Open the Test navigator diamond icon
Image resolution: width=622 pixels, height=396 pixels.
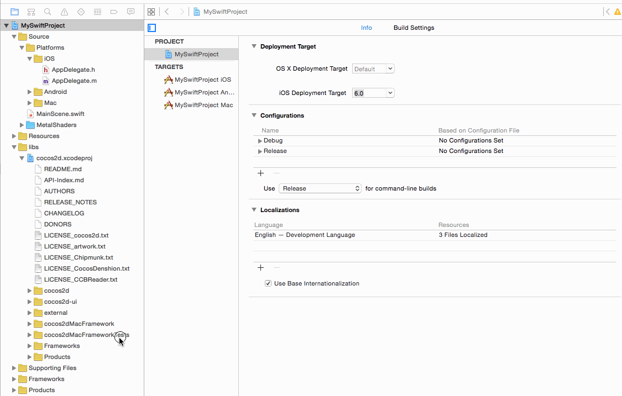coord(81,12)
